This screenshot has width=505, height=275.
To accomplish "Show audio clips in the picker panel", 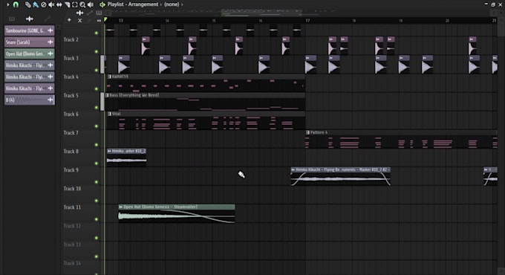I will pyautogui.click(x=29, y=19).
